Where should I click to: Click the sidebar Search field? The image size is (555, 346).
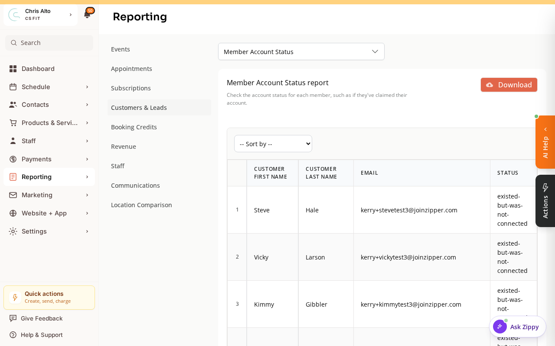tap(49, 43)
